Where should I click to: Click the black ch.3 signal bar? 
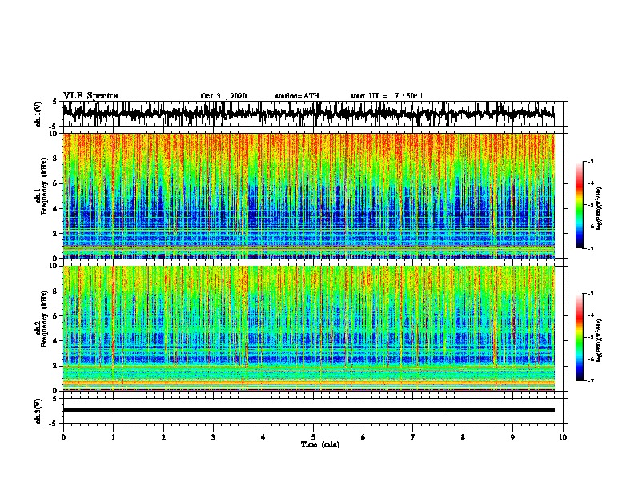309,410
